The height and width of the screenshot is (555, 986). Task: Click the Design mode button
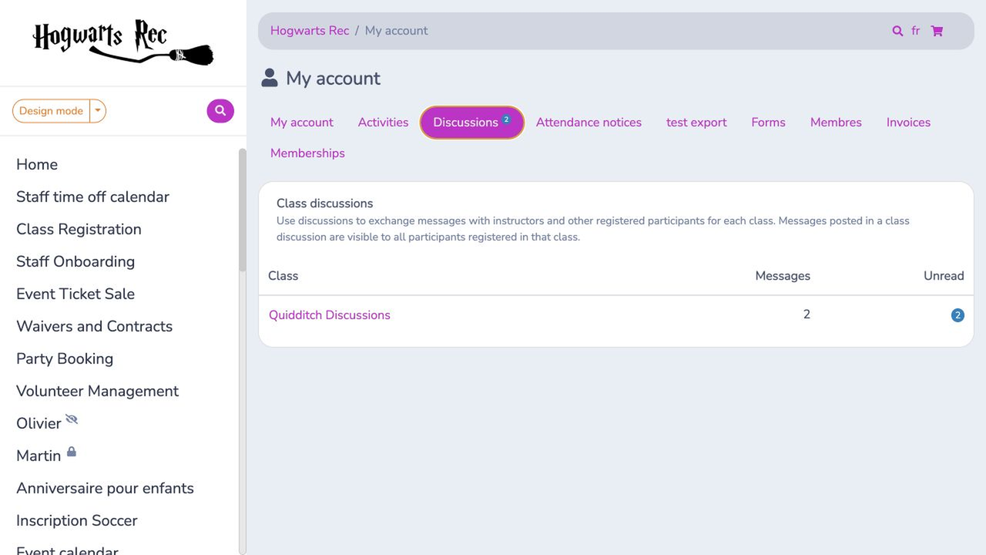tap(51, 111)
